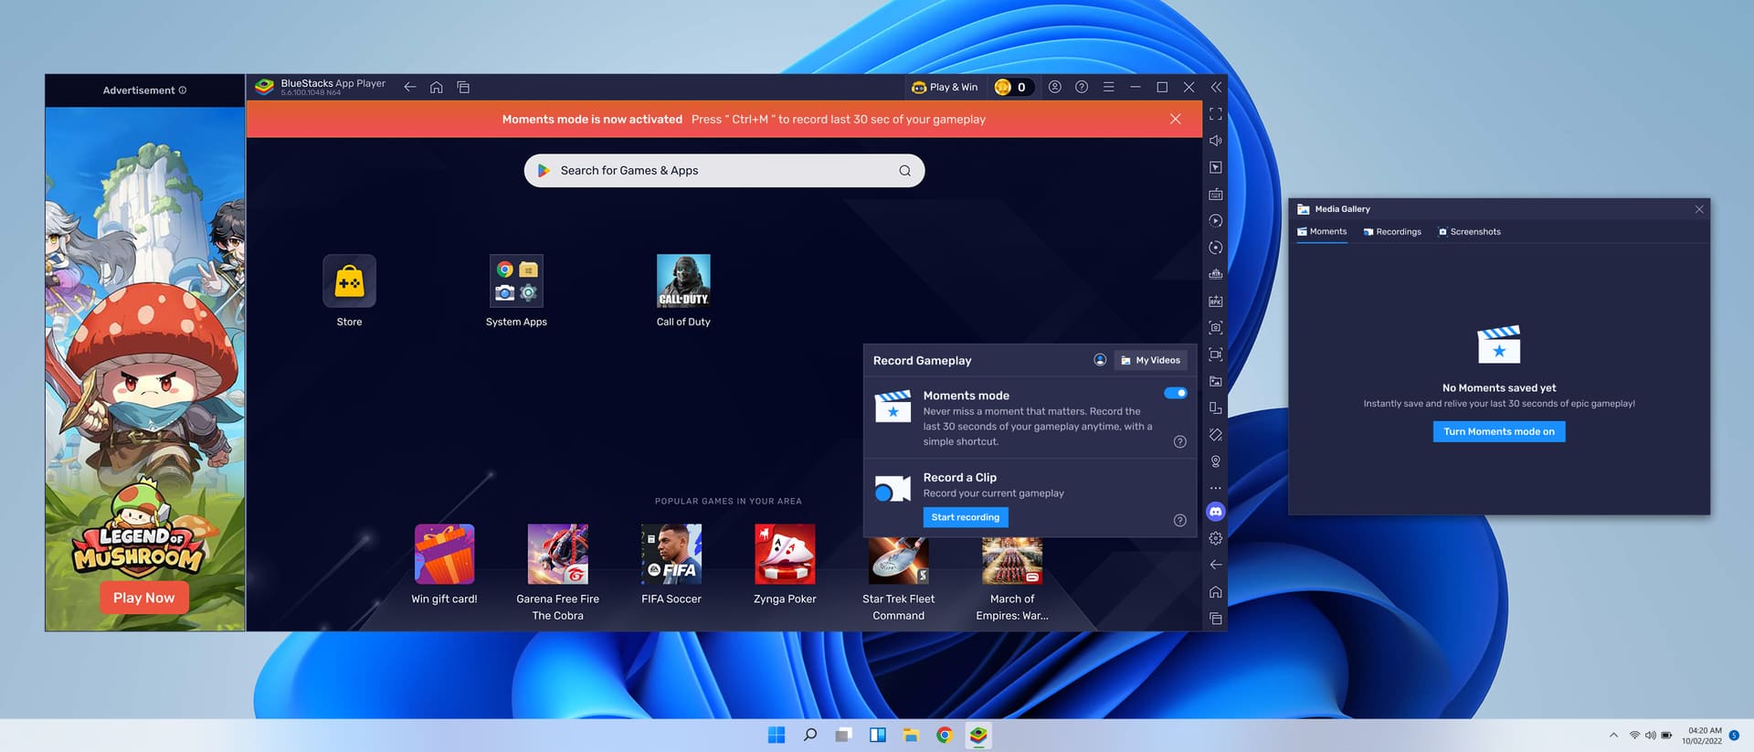Launch Call of Duty
The width and height of the screenshot is (1754, 752).
683,291
